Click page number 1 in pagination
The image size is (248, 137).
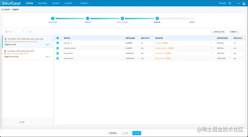31,122
